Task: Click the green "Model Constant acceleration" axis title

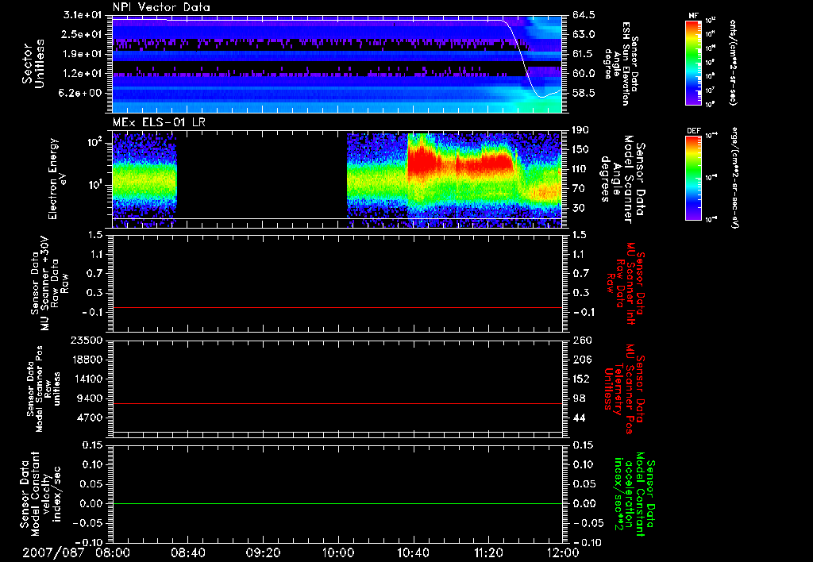Action: (x=634, y=495)
